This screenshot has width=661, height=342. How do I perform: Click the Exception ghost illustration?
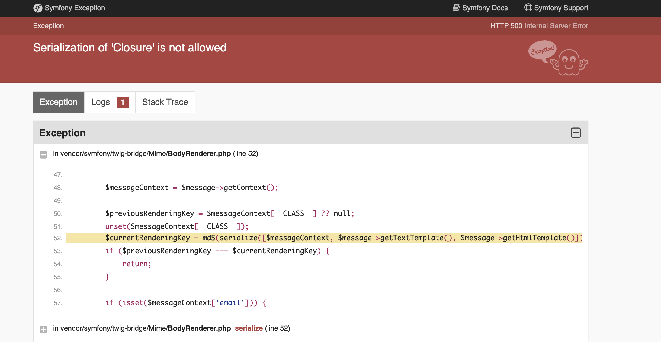558,58
